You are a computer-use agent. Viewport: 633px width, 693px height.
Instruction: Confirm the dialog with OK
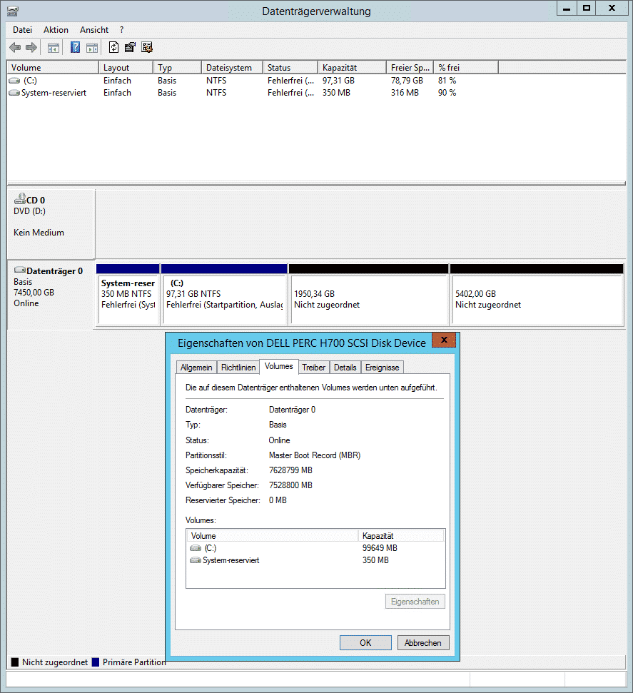pyautogui.click(x=365, y=642)
